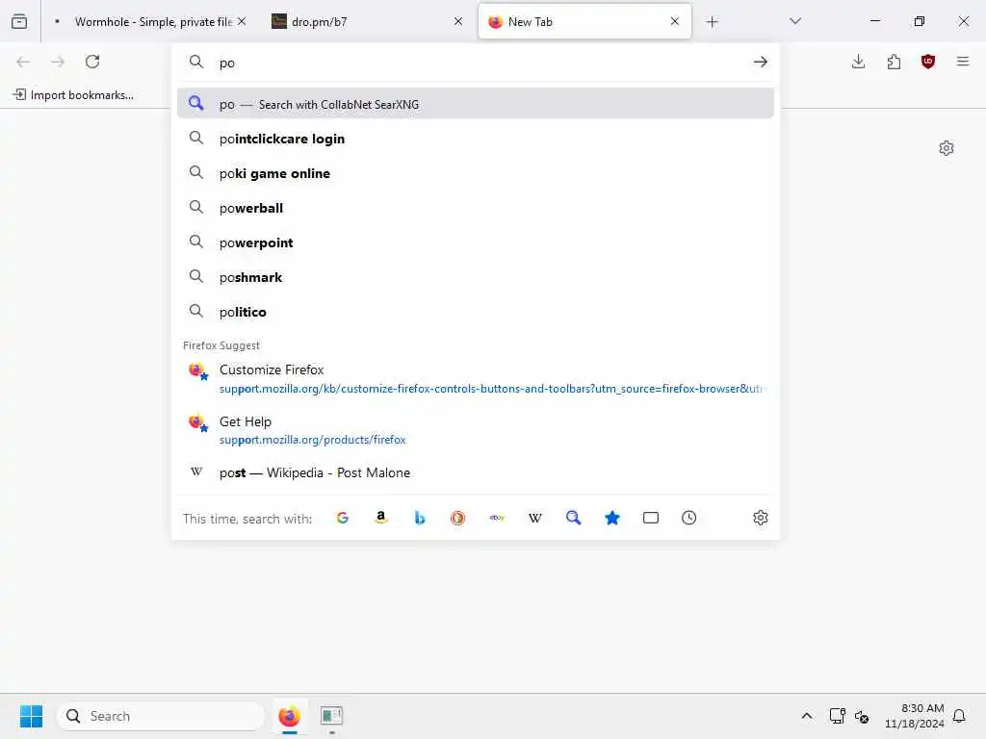The width and height of the screenshot is (986, 739).
Task: Search this time with DuckDuckGo
Action: [457, 518]
